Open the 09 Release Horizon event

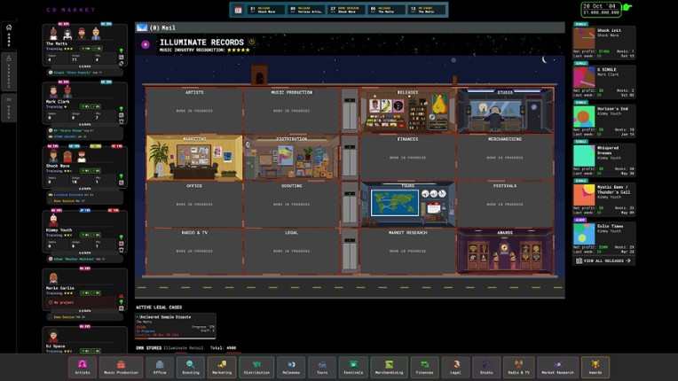[305, 10]
